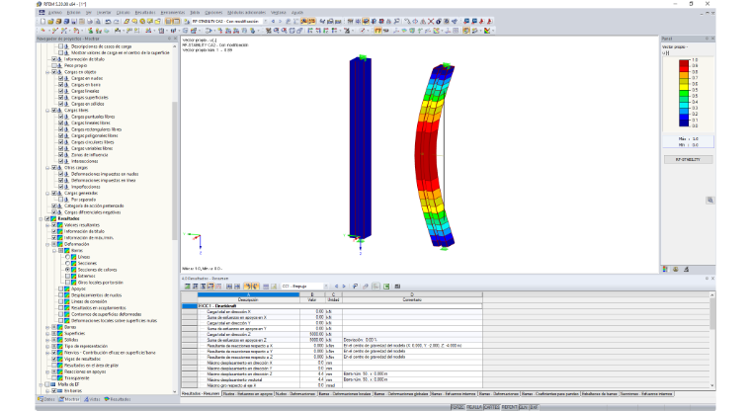Click the RF-STABILITY button in Panel
Screen dimensions: 751x411
688,159
